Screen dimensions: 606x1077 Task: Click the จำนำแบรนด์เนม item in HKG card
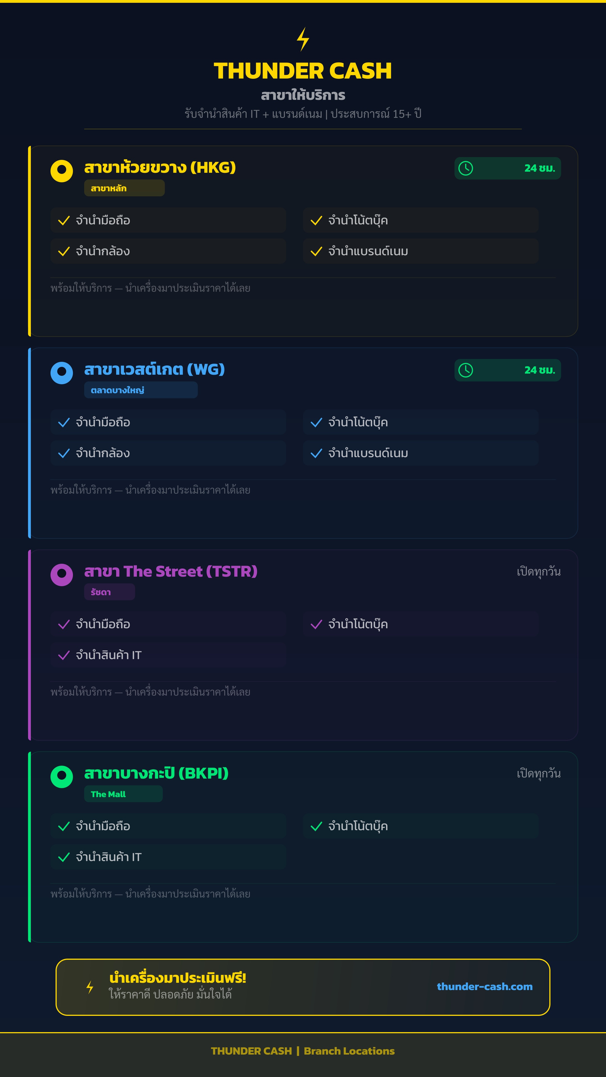[x=420, y=251]
